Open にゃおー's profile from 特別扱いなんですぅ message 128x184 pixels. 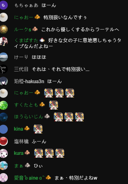click(x=24, y=17)
